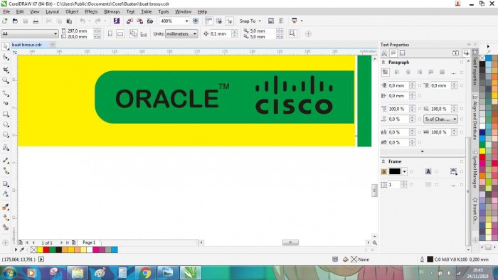
Task: Select the Connector tool
Action: 6,171
